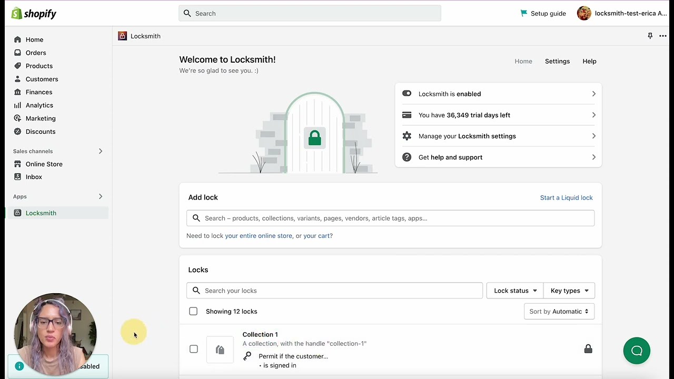Screen dimensions: 674x379
Task: Toggle the Locksmith is enabled switch
Action: pos(407,94)
